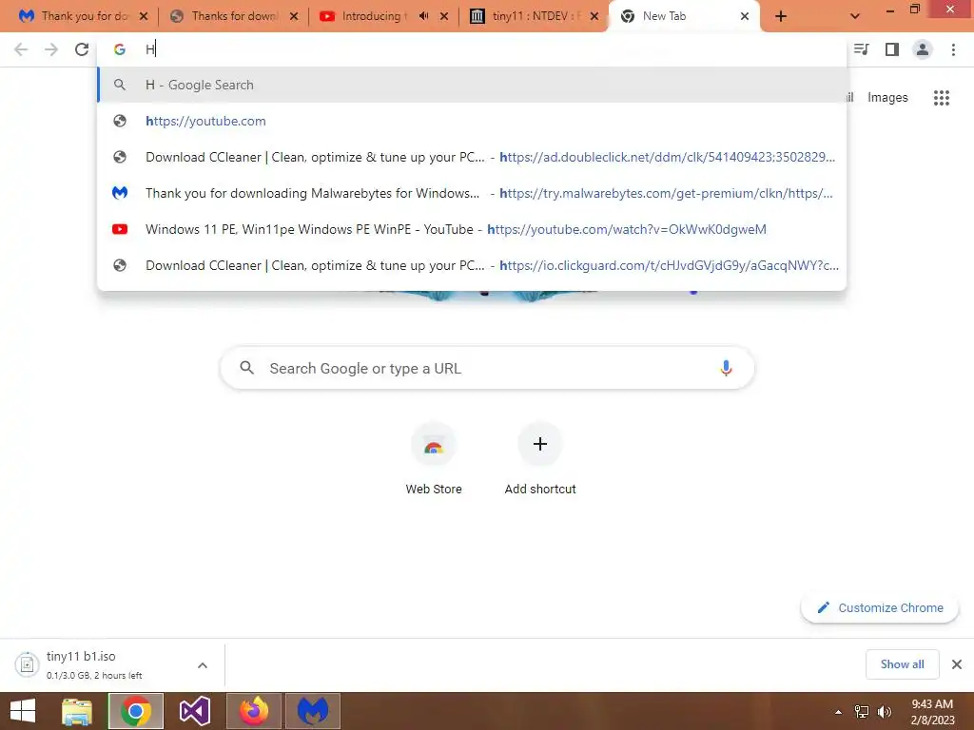The image size is (974, 730).
Task: Select https://youtube.com suggestion
Action: [x=472, y=121]
